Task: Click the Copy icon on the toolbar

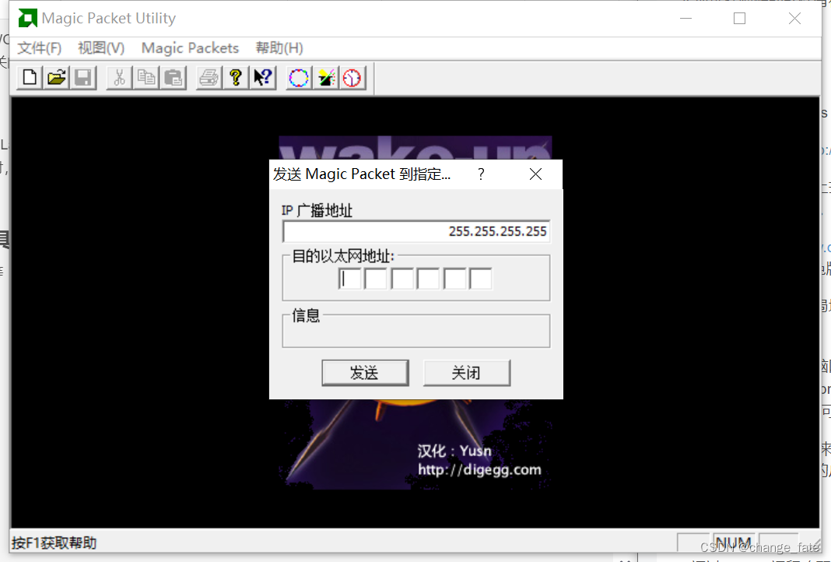Action: click(146, 77)
